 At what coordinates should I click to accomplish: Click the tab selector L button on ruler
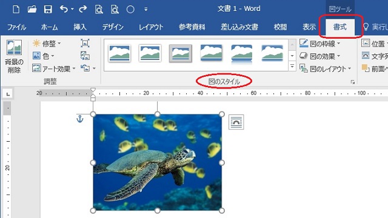tap(8, 94)
